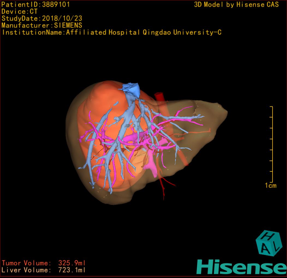The image size is (287, 278).
Task: Click the InstitutionName overlay text
Action: click(111, 32)
